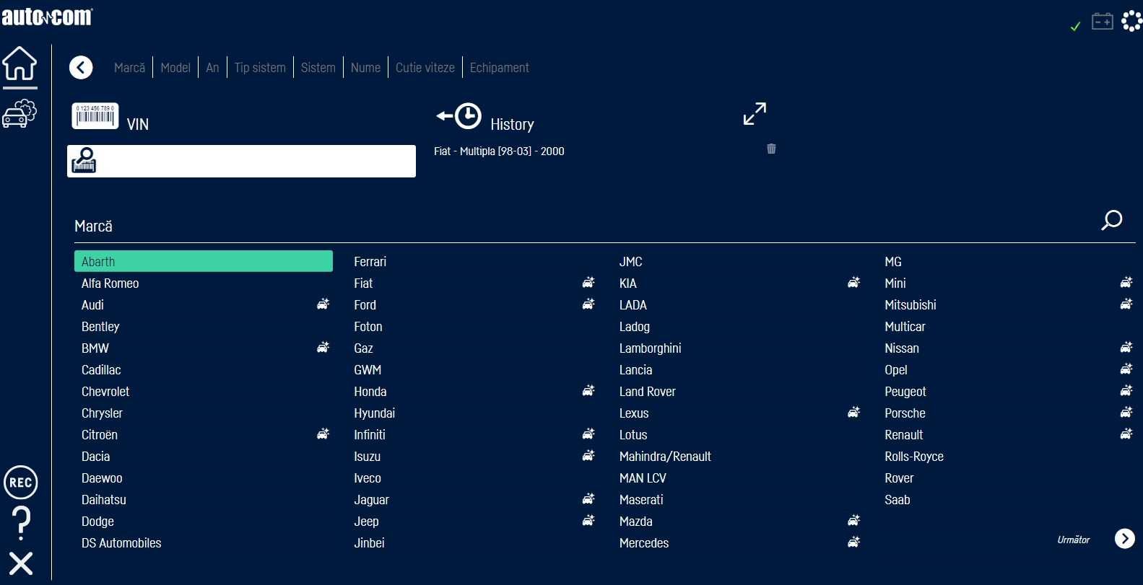Click inside the VIN input field
This screenshot has height=585, width=1143.
coord(241,161)
